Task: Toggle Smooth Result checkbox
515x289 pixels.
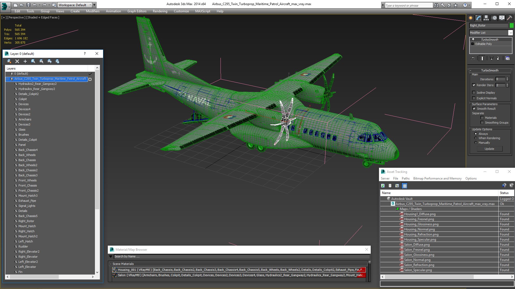Action: point(474,109)
